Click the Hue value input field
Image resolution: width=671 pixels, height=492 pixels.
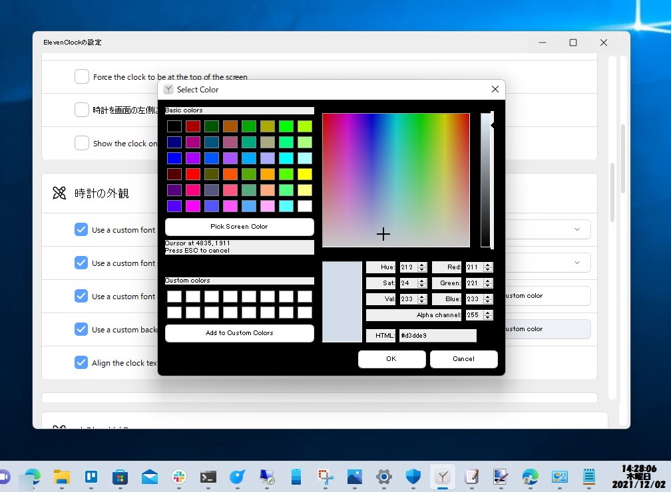pyautogui.click(x=409, y=267)
